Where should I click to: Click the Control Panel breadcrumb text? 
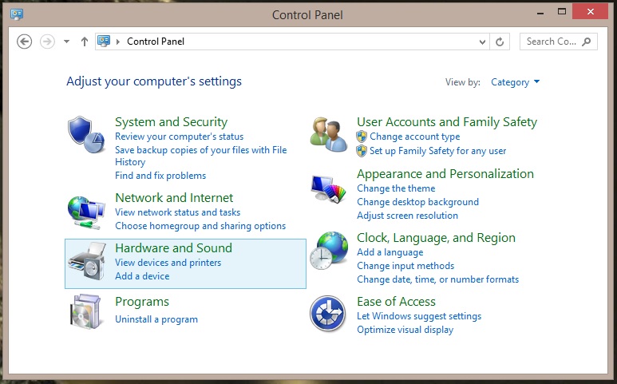156,42
